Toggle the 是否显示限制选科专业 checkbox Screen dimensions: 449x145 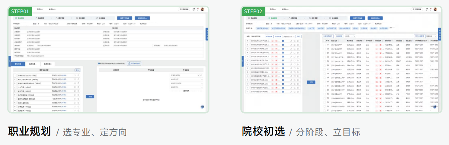coord(99,63)
